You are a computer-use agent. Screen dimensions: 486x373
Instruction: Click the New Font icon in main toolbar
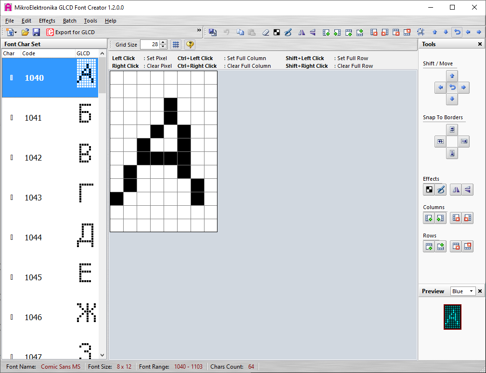pos(11,32)
